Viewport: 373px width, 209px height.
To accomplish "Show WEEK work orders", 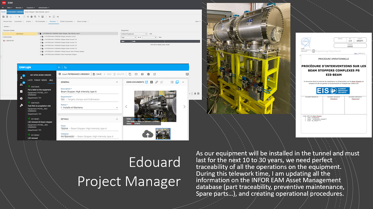I will click(44, 80).
